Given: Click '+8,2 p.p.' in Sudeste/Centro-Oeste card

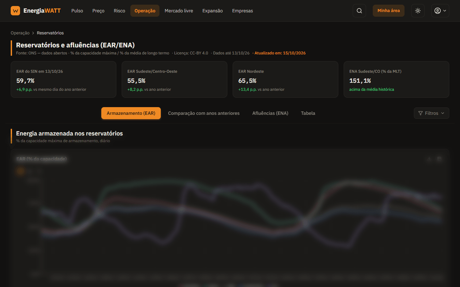Looking at the screenshot, I should point(135,89).
